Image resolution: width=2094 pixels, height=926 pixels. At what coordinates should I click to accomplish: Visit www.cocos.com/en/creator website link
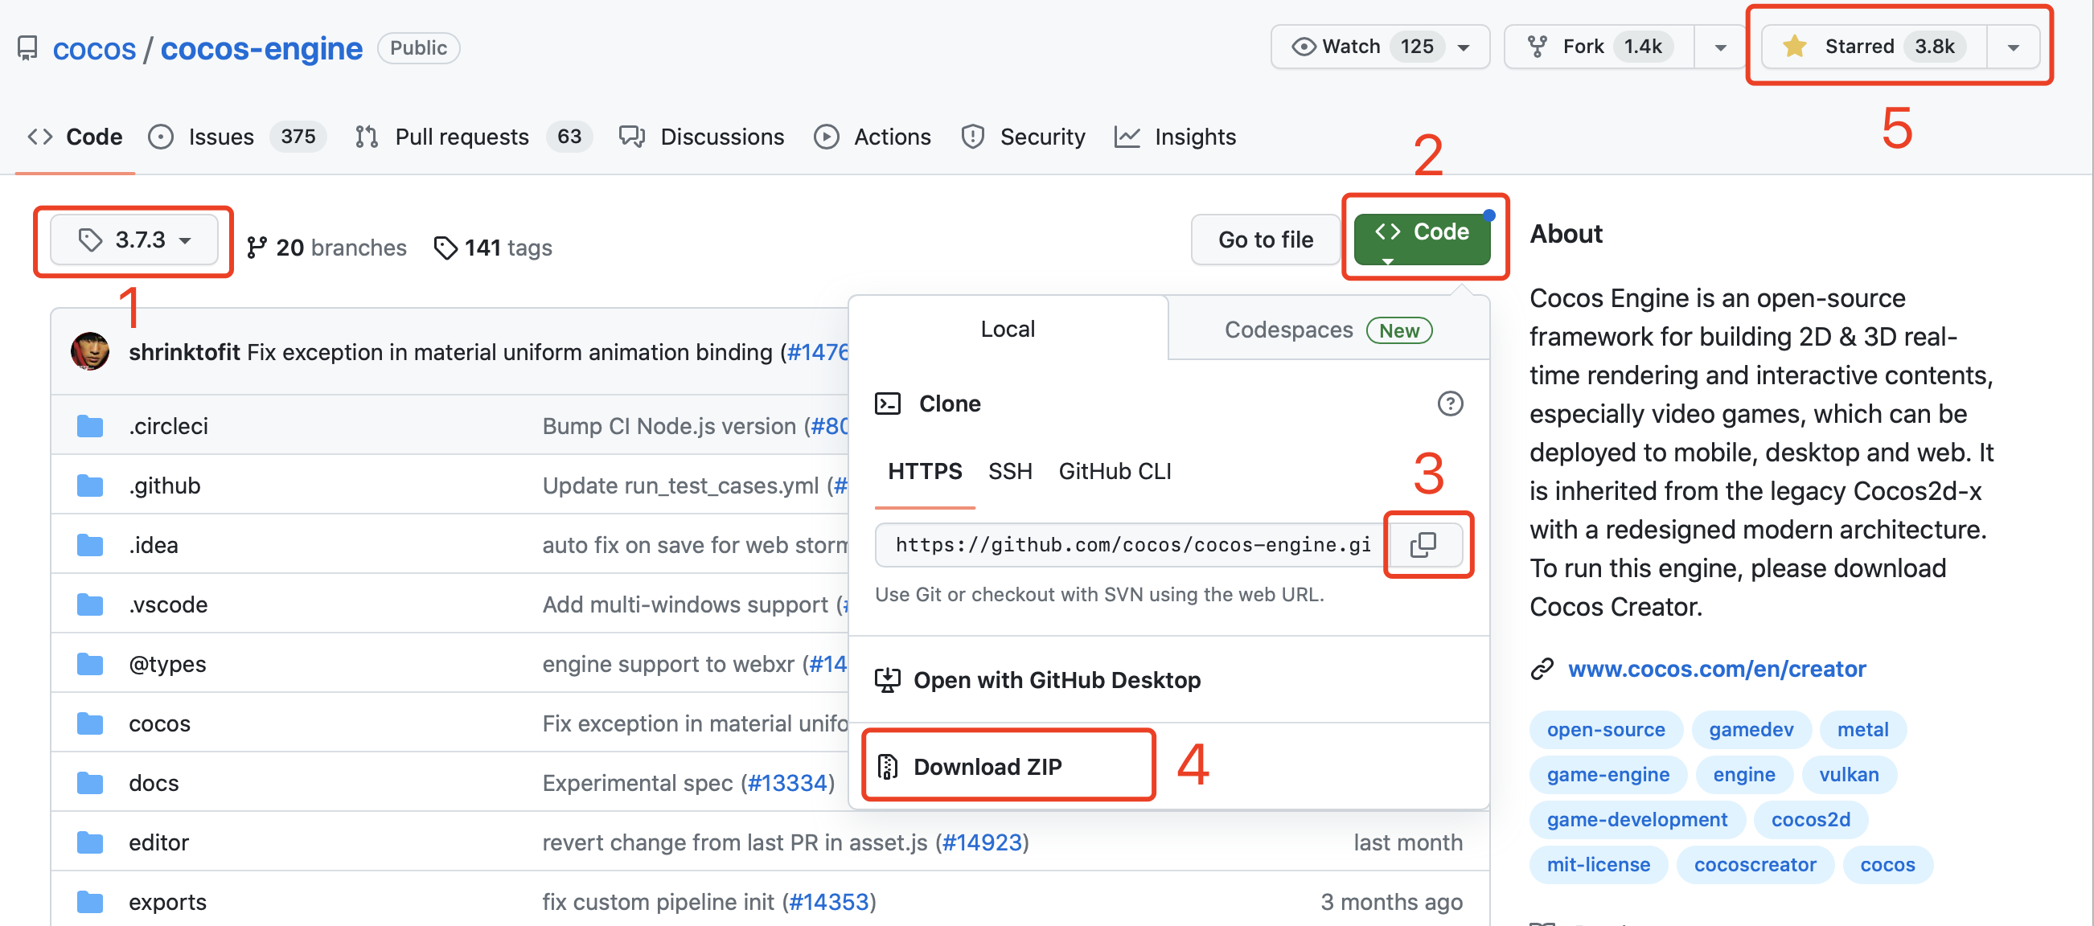pyautogui.click(x=1717, y=669)
